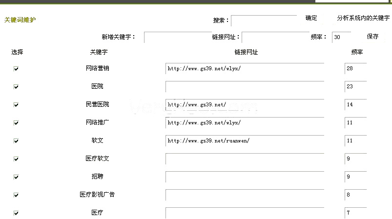Toggle the checkbox for 医院 row
Screen dimensions: 392x219
click(16, 87)
